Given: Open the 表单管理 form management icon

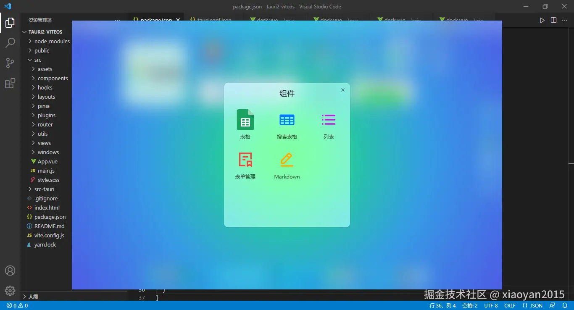Looking at the screenshot, I should (245, 160).
